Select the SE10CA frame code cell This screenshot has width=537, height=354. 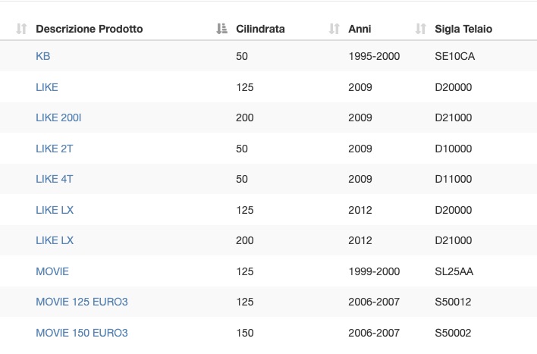455,56
